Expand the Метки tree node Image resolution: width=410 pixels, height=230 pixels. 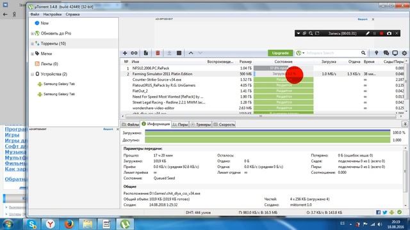[32, 54]
